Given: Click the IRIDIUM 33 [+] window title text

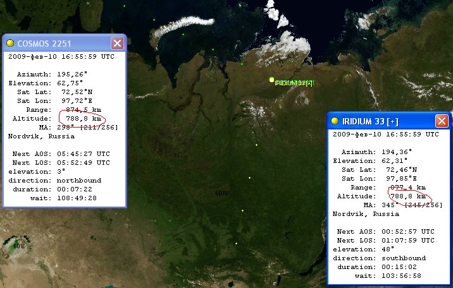Looking at the screenshot, I should [x=370, y=121].
